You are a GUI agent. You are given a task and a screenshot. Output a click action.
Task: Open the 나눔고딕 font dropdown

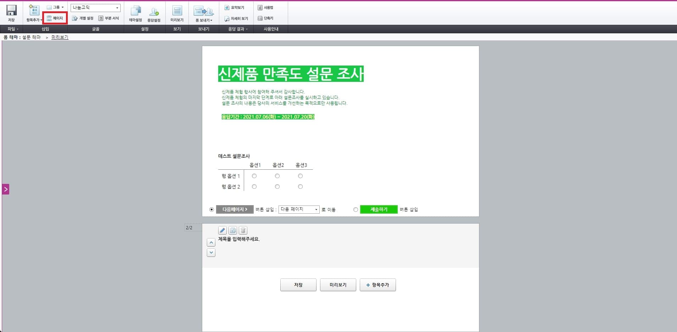[117, 7]
